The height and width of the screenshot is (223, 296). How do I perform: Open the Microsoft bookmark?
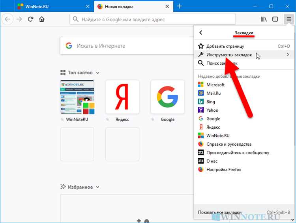click(244, 84)
